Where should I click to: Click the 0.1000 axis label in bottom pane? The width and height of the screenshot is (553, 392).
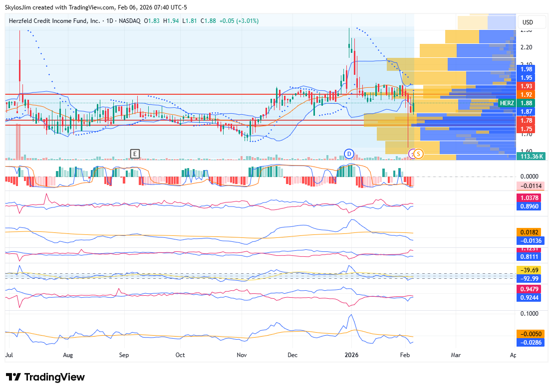pyautogui.click(x=530, y=313)
